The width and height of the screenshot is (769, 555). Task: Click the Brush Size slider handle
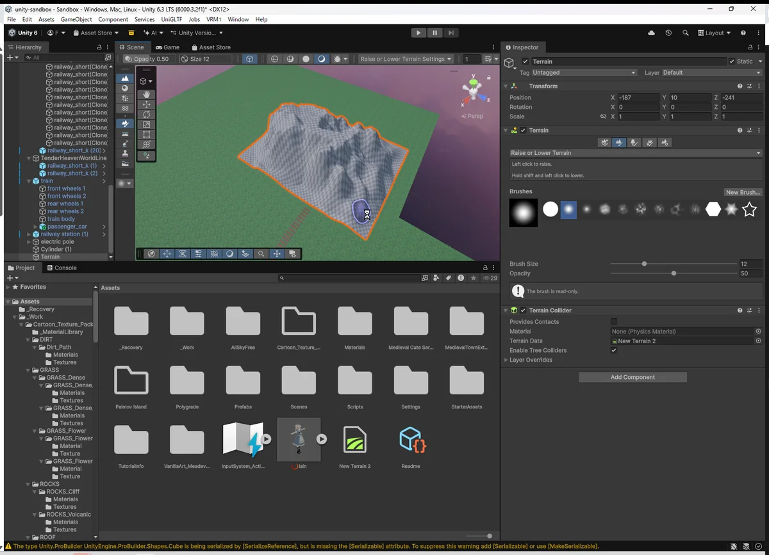click(x=644, y=264)
